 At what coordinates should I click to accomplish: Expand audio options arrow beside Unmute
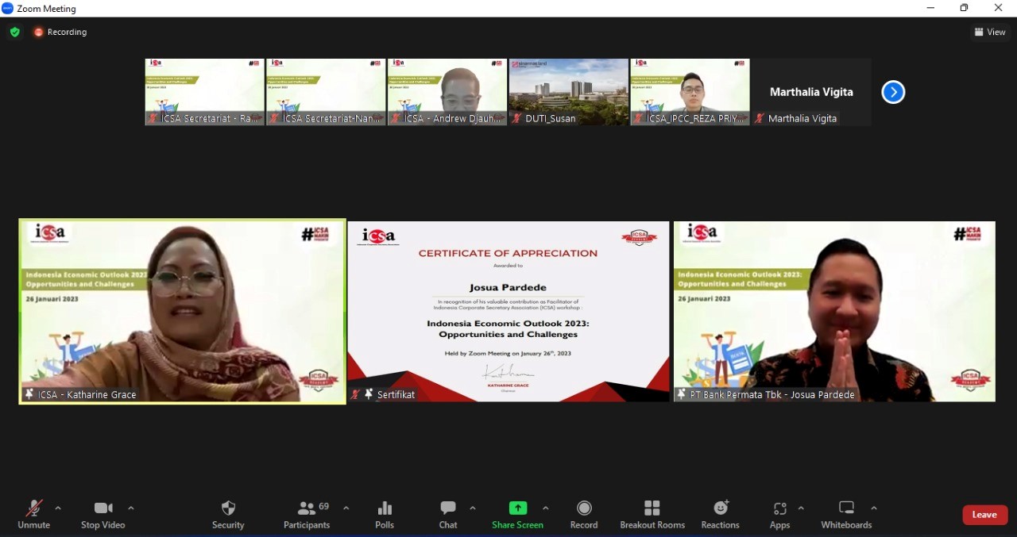click(x=58, y=508)
